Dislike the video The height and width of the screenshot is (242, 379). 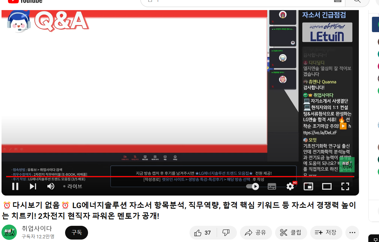pyautogui.click(x=226, y=233)
